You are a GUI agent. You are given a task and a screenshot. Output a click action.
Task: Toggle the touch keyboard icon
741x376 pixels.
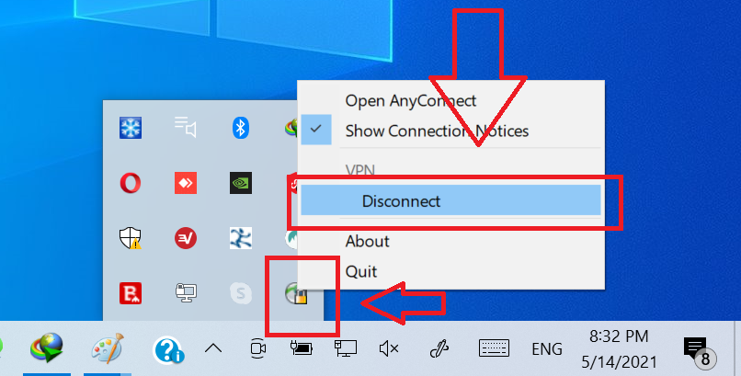point(494,348)
